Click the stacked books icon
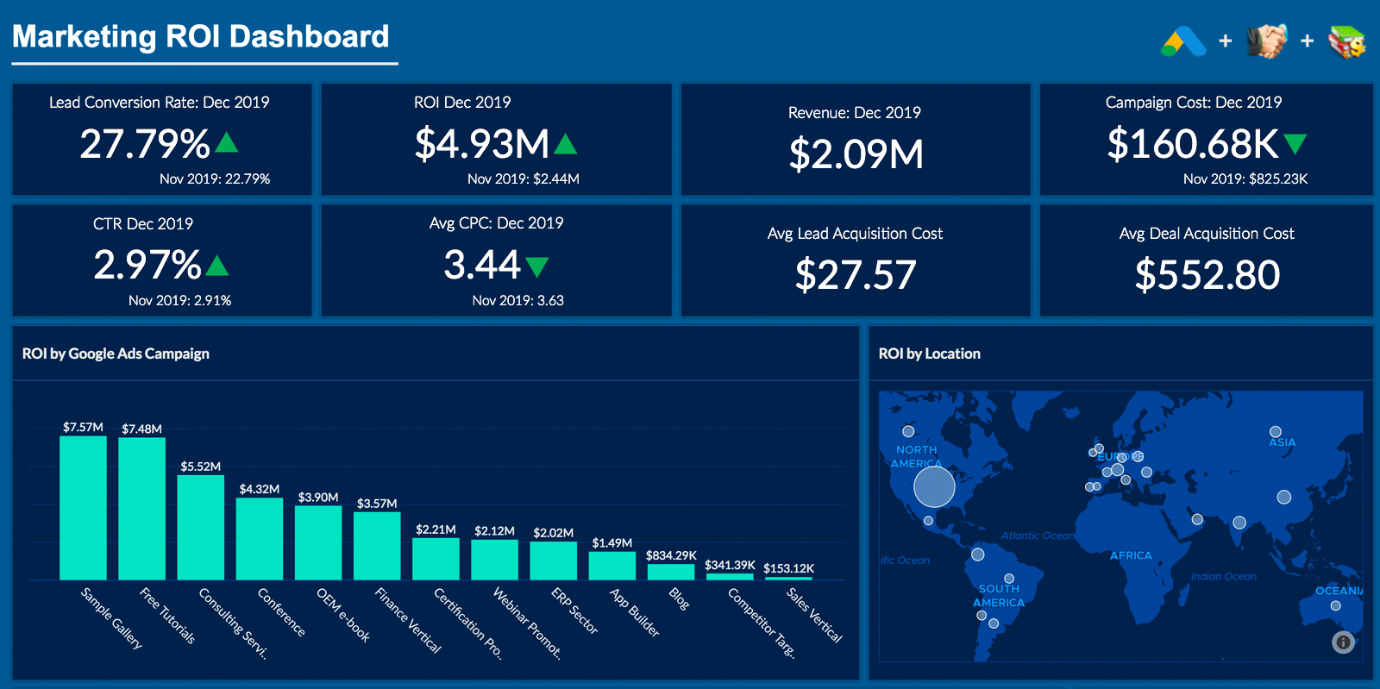This screenshot has height=689, width=1380. [1346, 41]
